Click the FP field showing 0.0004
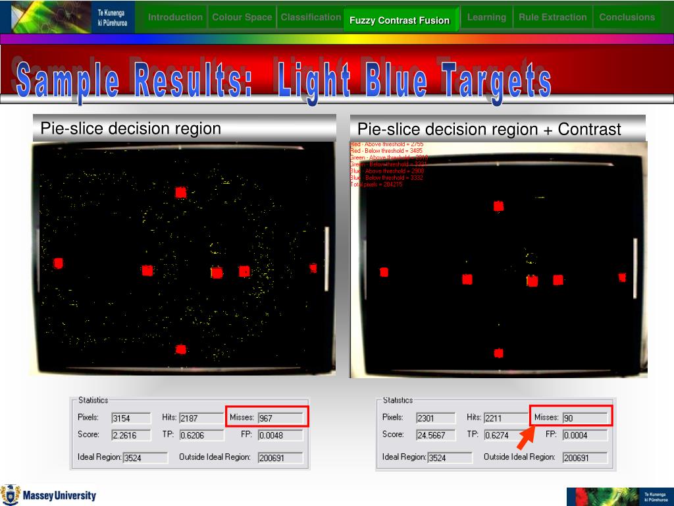Screen dimensions: 674x506 pyautogui.click(x=585, y=435)
